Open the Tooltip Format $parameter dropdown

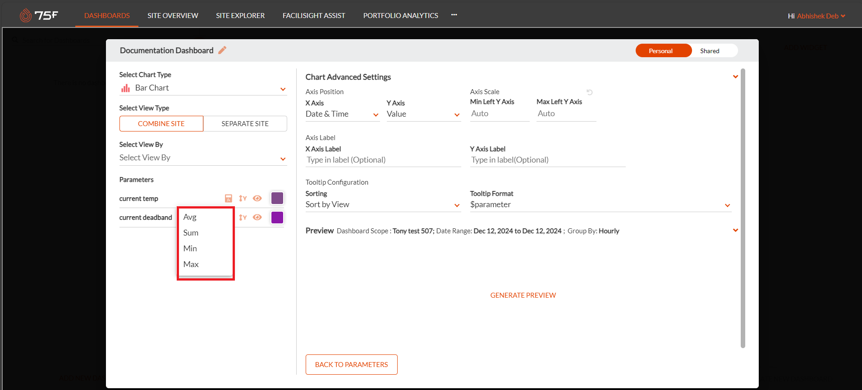(601, 204)
